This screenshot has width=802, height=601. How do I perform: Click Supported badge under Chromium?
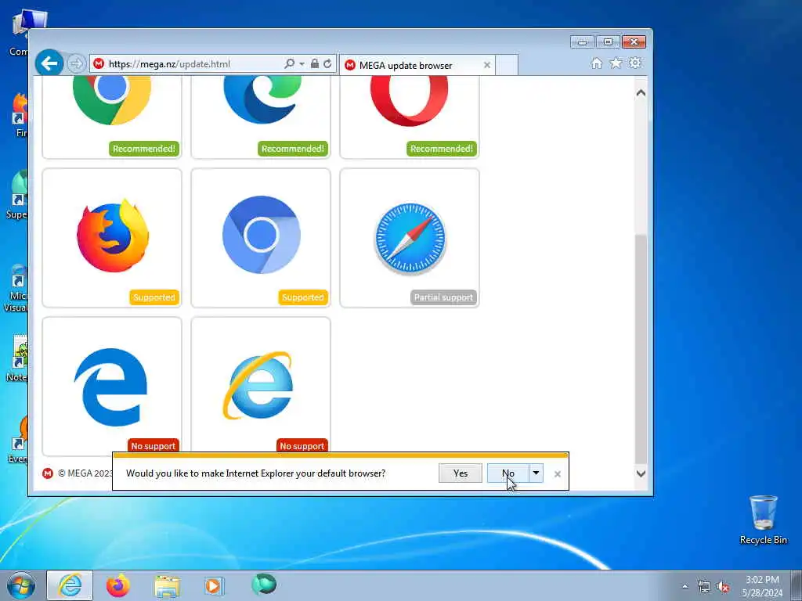pyautogui.click(x=303, y=297)
